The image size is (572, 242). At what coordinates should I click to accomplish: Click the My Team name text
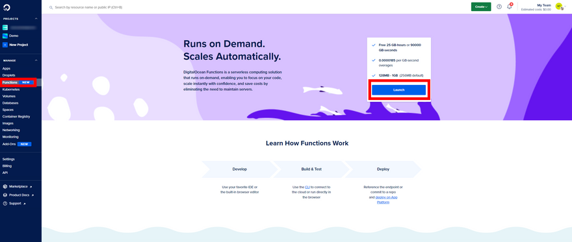[544, 5]
